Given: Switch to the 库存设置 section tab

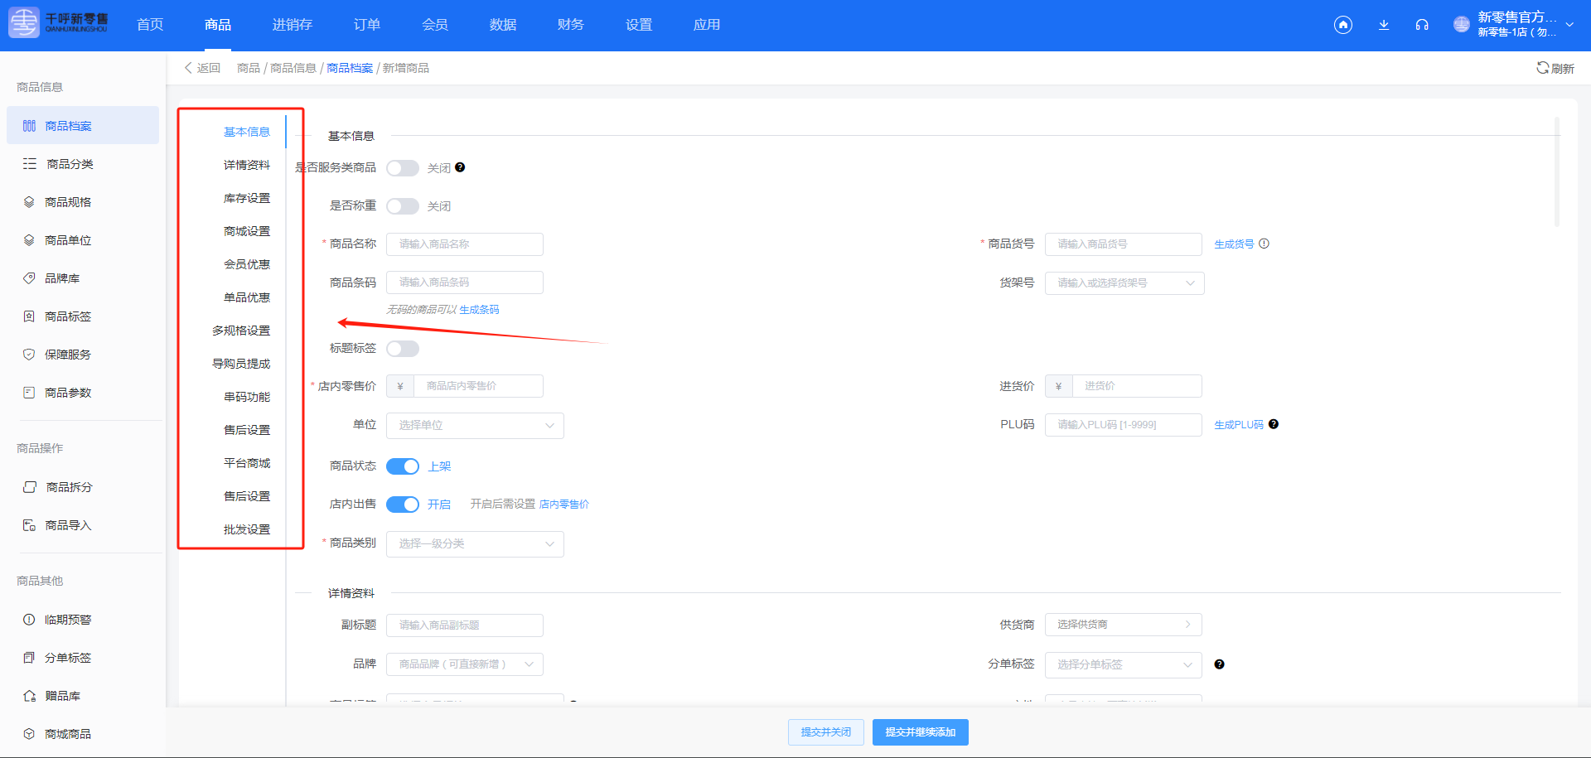Looking at the screenshot, I should [x=247, y=198].
